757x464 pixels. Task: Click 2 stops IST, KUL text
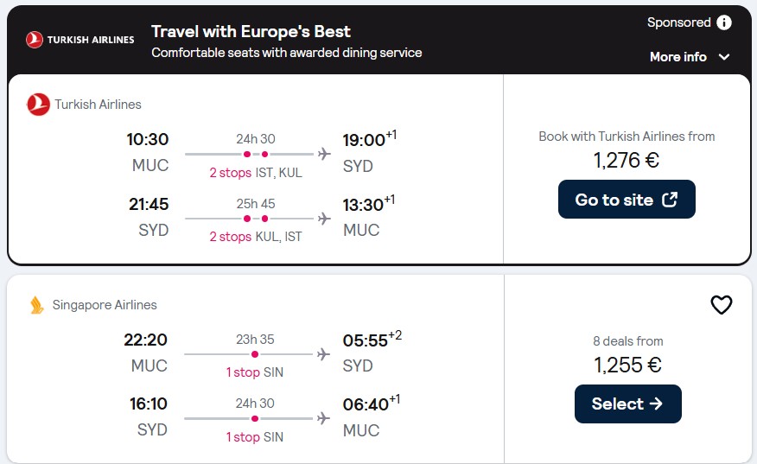coord(256,172)
